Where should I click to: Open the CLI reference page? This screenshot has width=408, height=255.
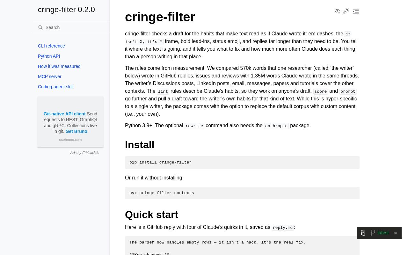pyautogui.click(x=51, y=46)
